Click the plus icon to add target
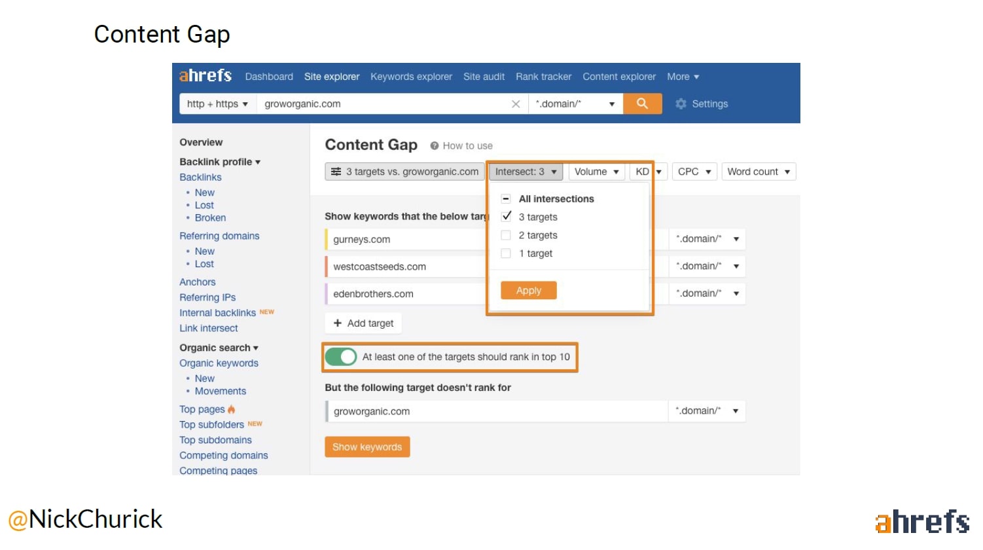 (x=338, y=323)
